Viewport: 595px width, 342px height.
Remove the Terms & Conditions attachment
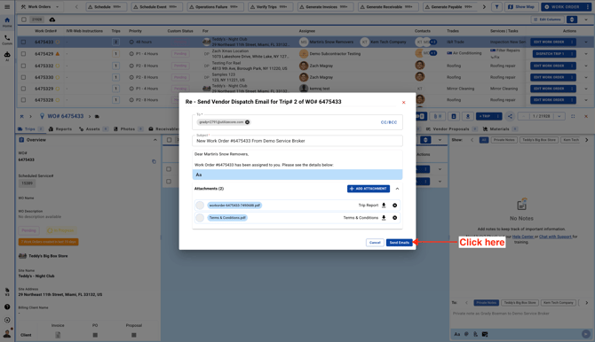[394, 218]
